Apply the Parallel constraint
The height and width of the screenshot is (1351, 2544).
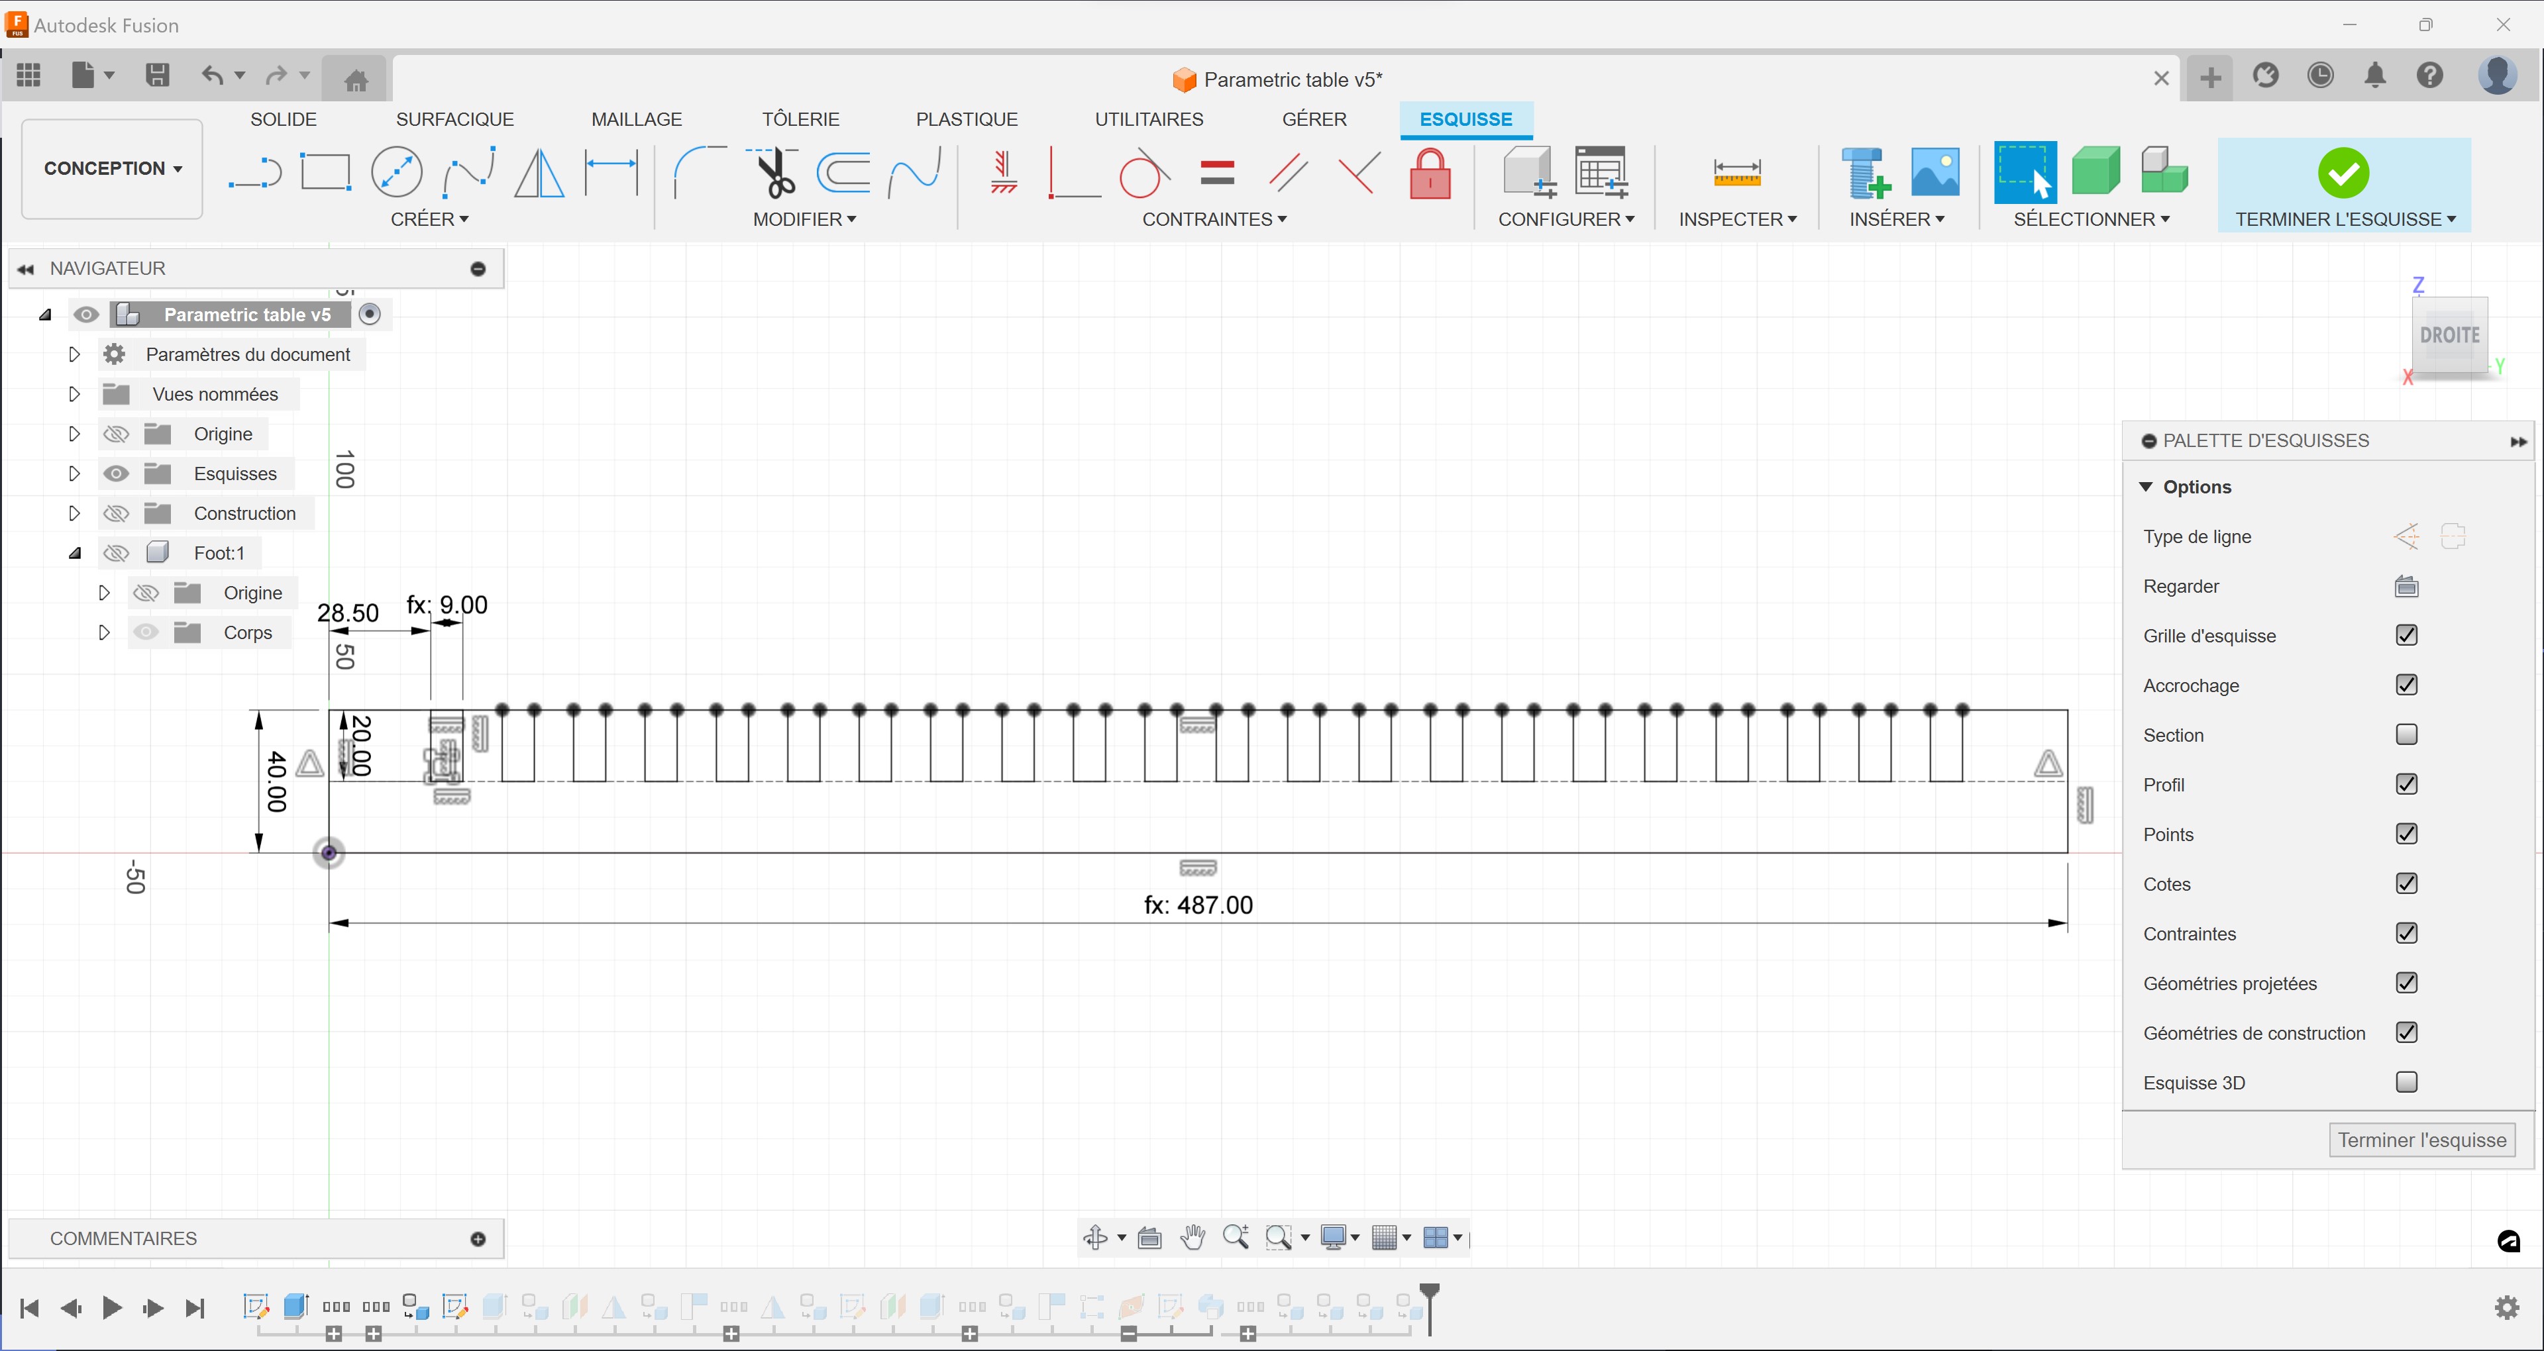click(x=1288, y=173)
